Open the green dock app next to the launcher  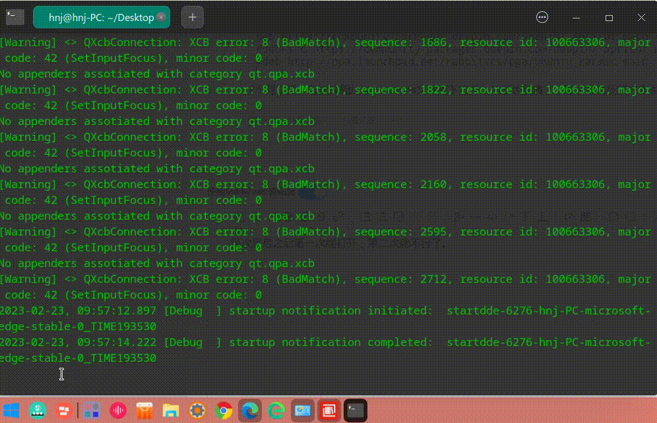(38, 410)
